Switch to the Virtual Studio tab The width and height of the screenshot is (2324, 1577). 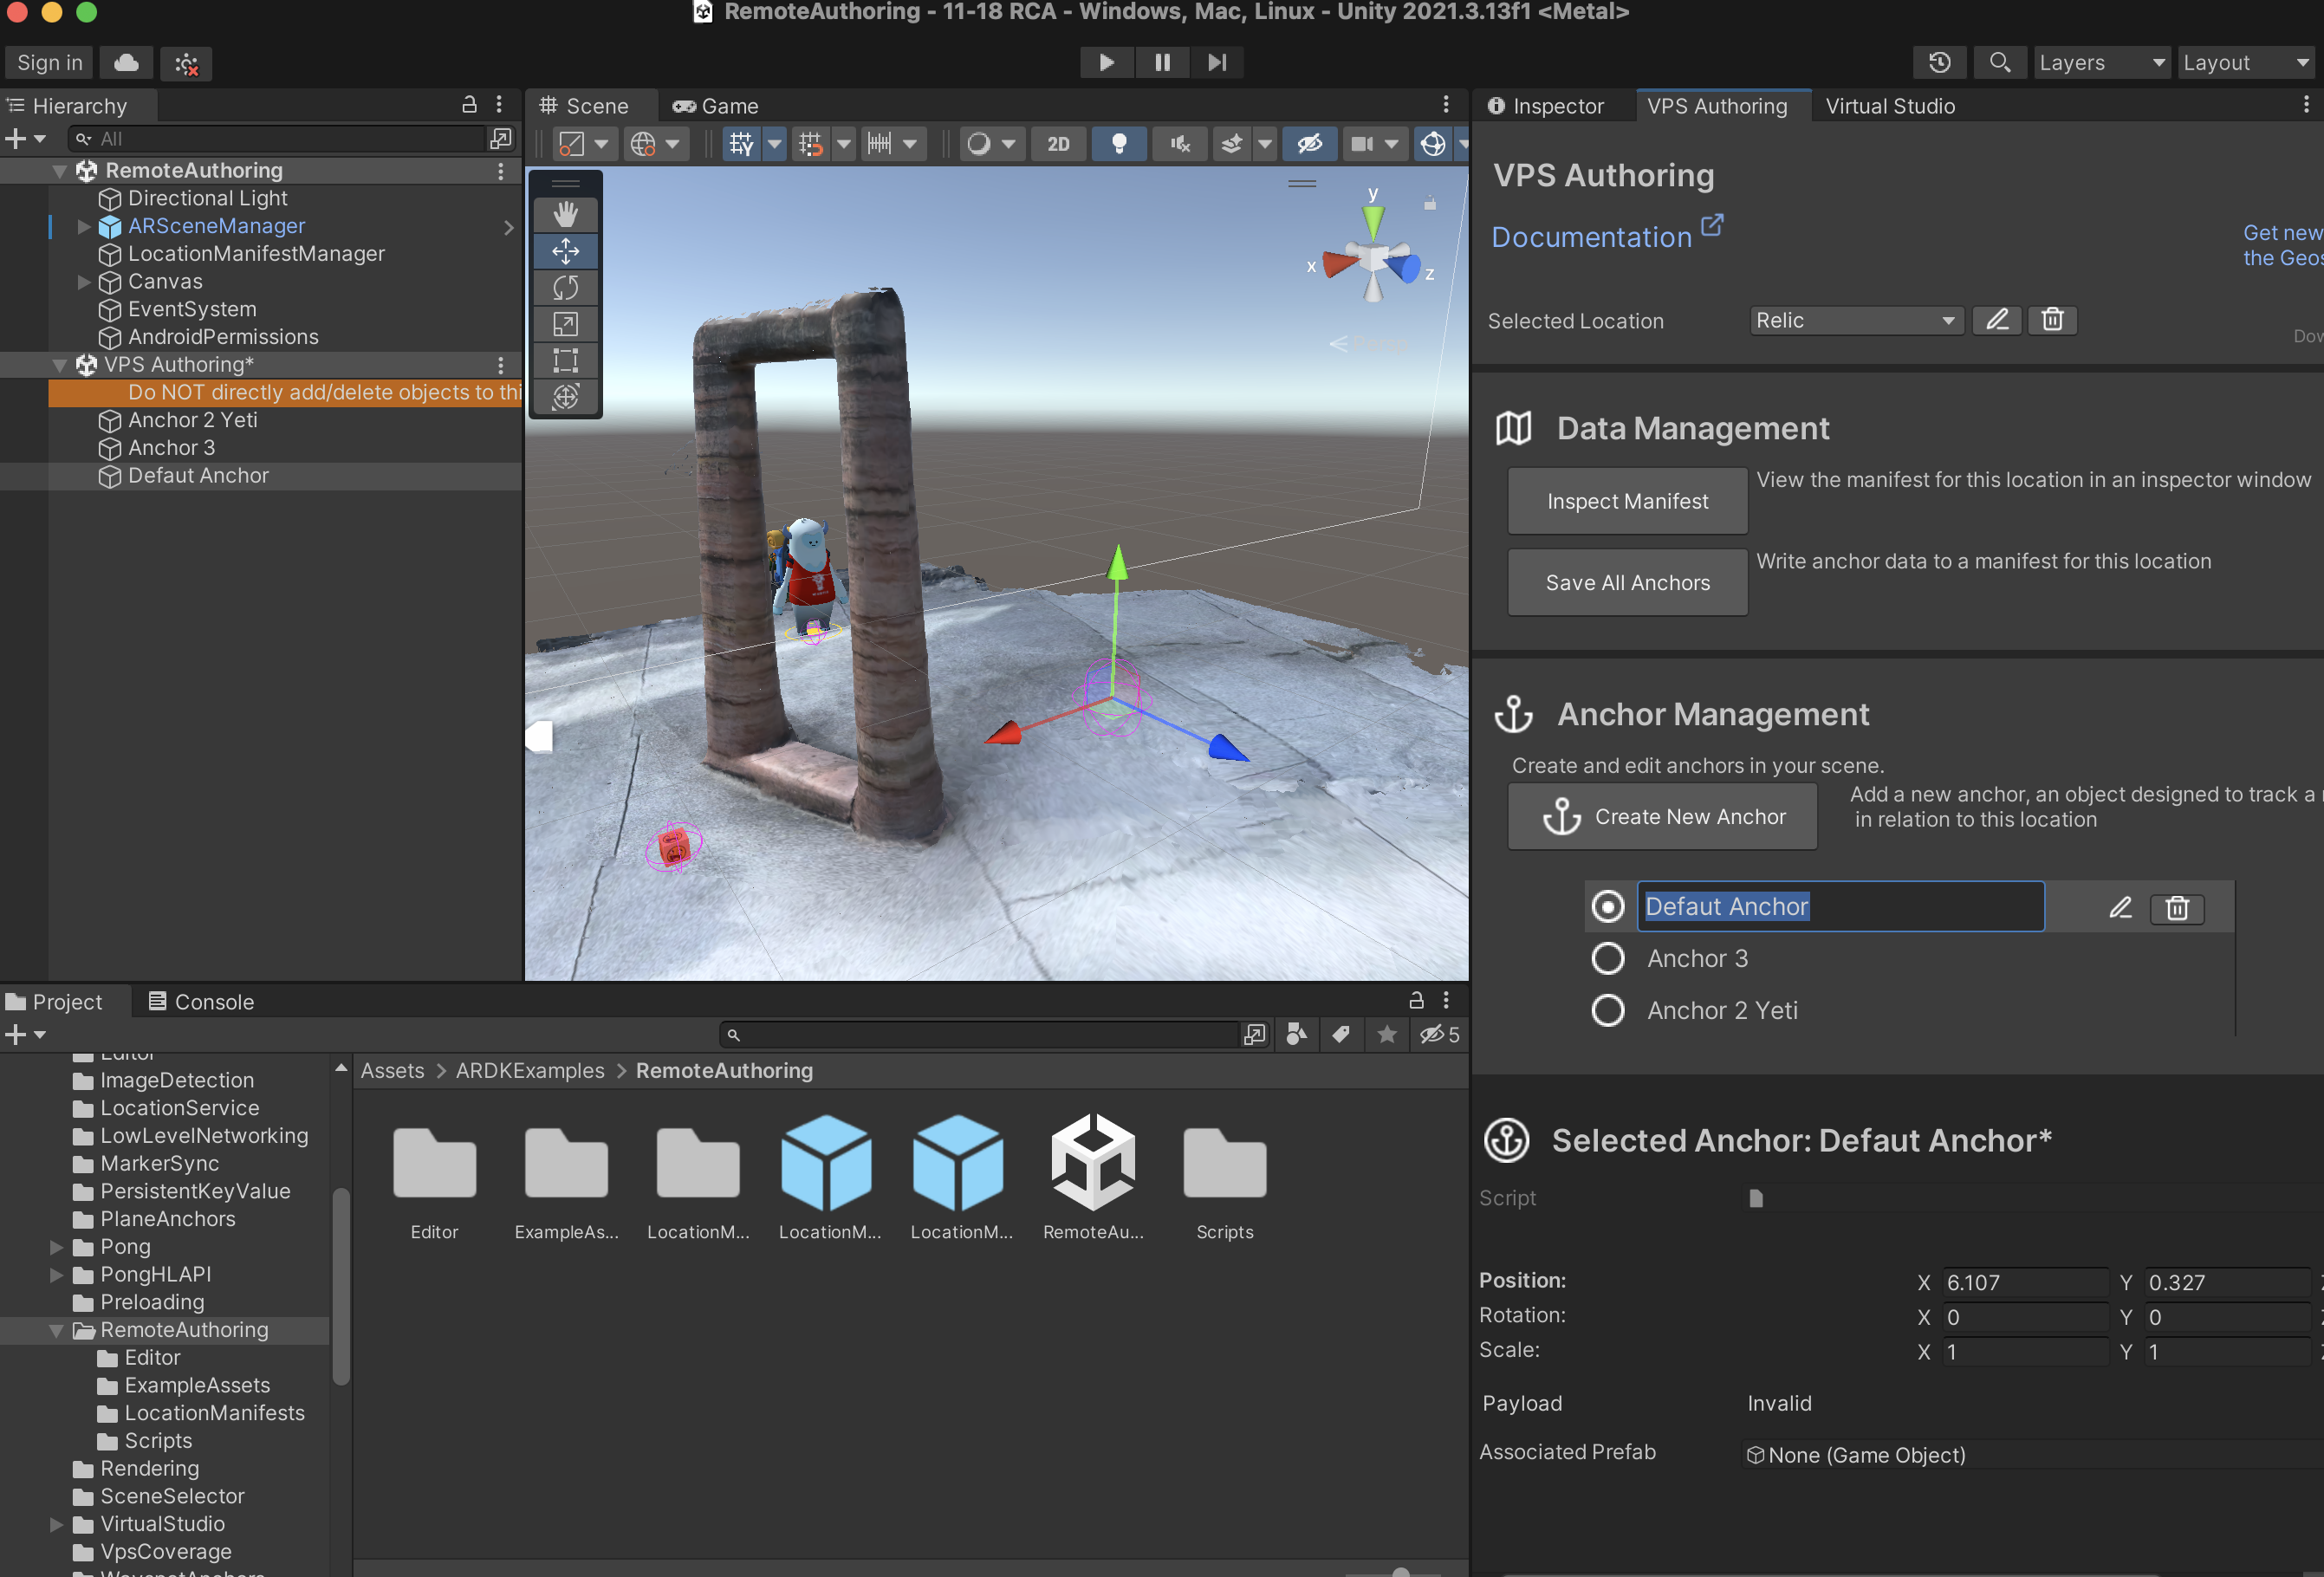point(1889,106)
